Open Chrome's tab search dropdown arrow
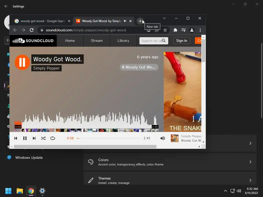Screen dimensions: 263x197 pyautogui.click(x=164, y=18)
